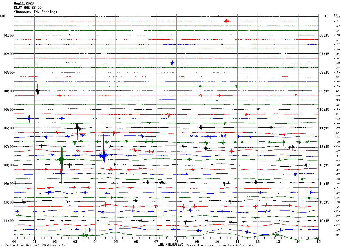Image resolution: width=341 pixels, height=249 pixels.
Task: Click the 01:00 CDT row label
Action: [x=9, y=35]
